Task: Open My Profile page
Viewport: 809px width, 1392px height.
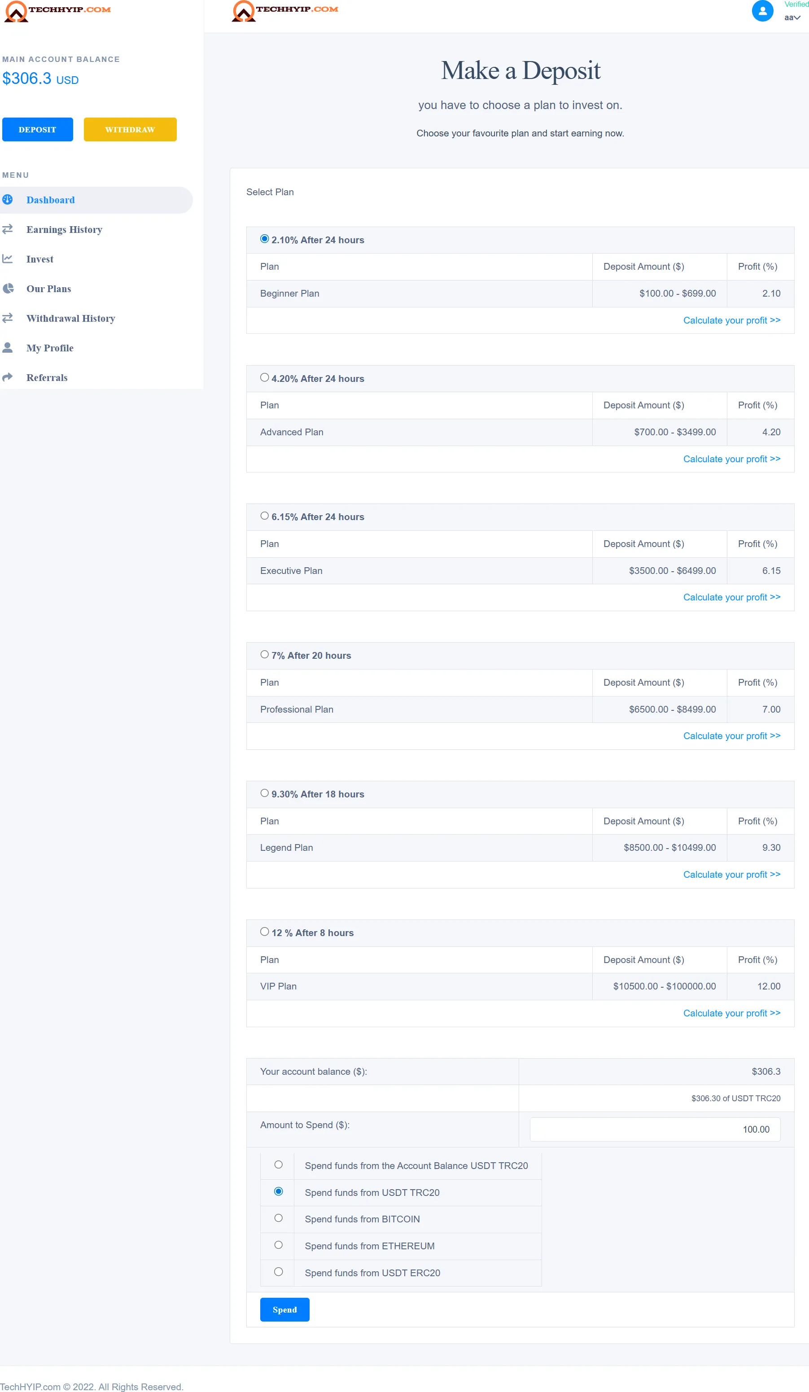Action: point(50,348)
